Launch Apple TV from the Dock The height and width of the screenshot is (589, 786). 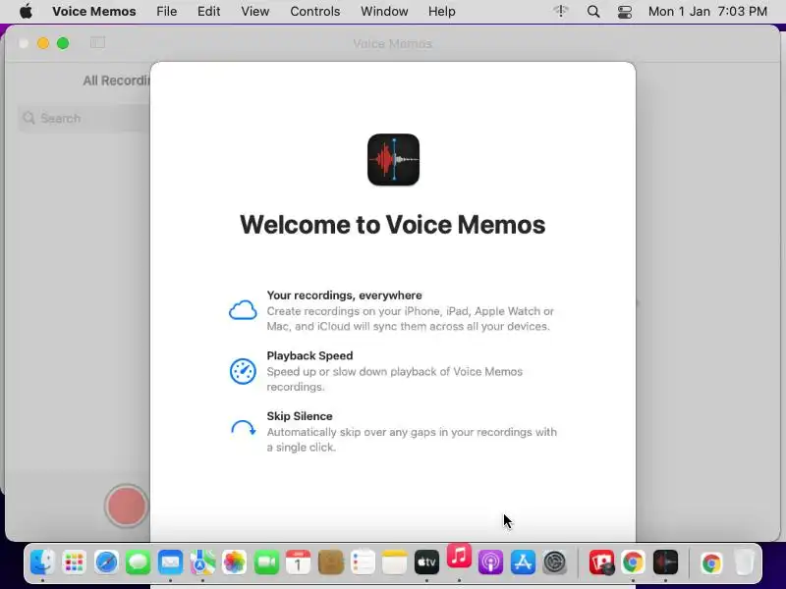tap(426, 562)
